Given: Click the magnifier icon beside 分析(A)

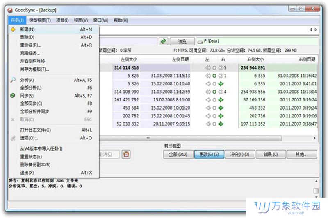Looking at the screenshot, I should (13, 80).
